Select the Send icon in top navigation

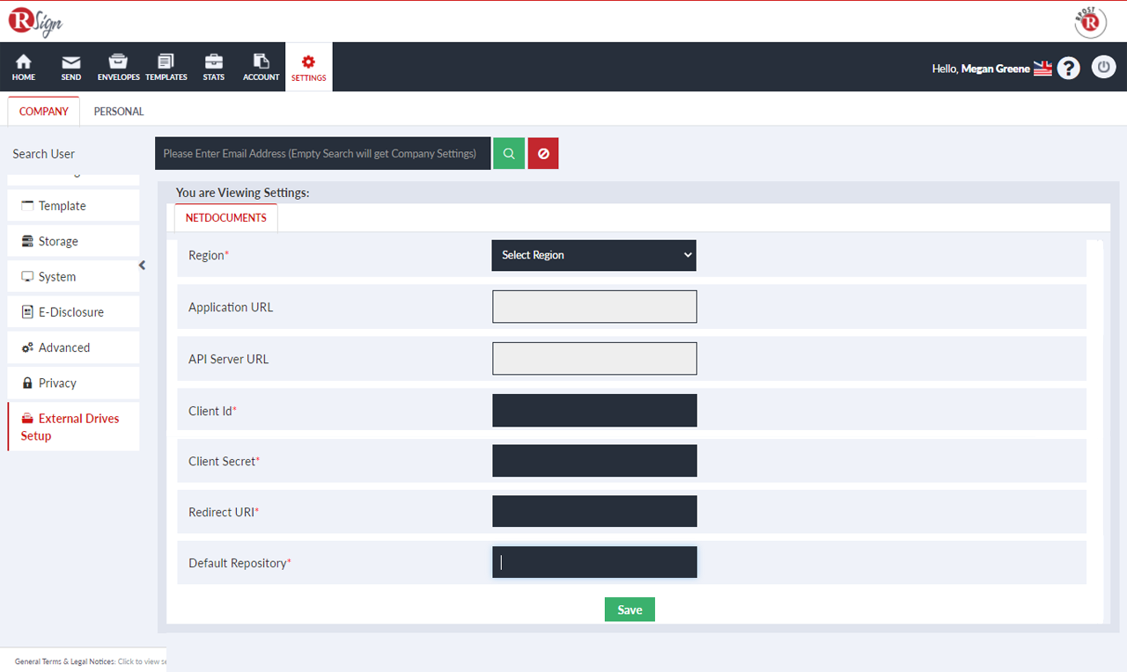coord(70,66)
